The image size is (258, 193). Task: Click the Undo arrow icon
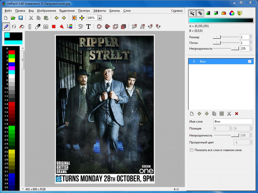click(x=56, y=18)
